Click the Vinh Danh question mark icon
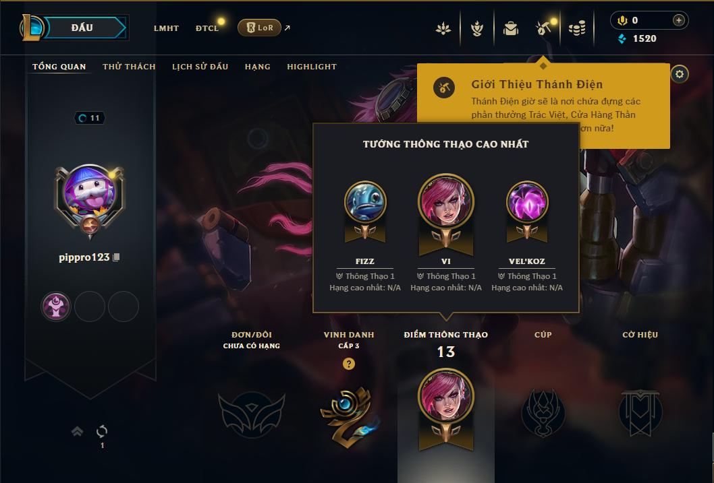 tap(349, 364)
